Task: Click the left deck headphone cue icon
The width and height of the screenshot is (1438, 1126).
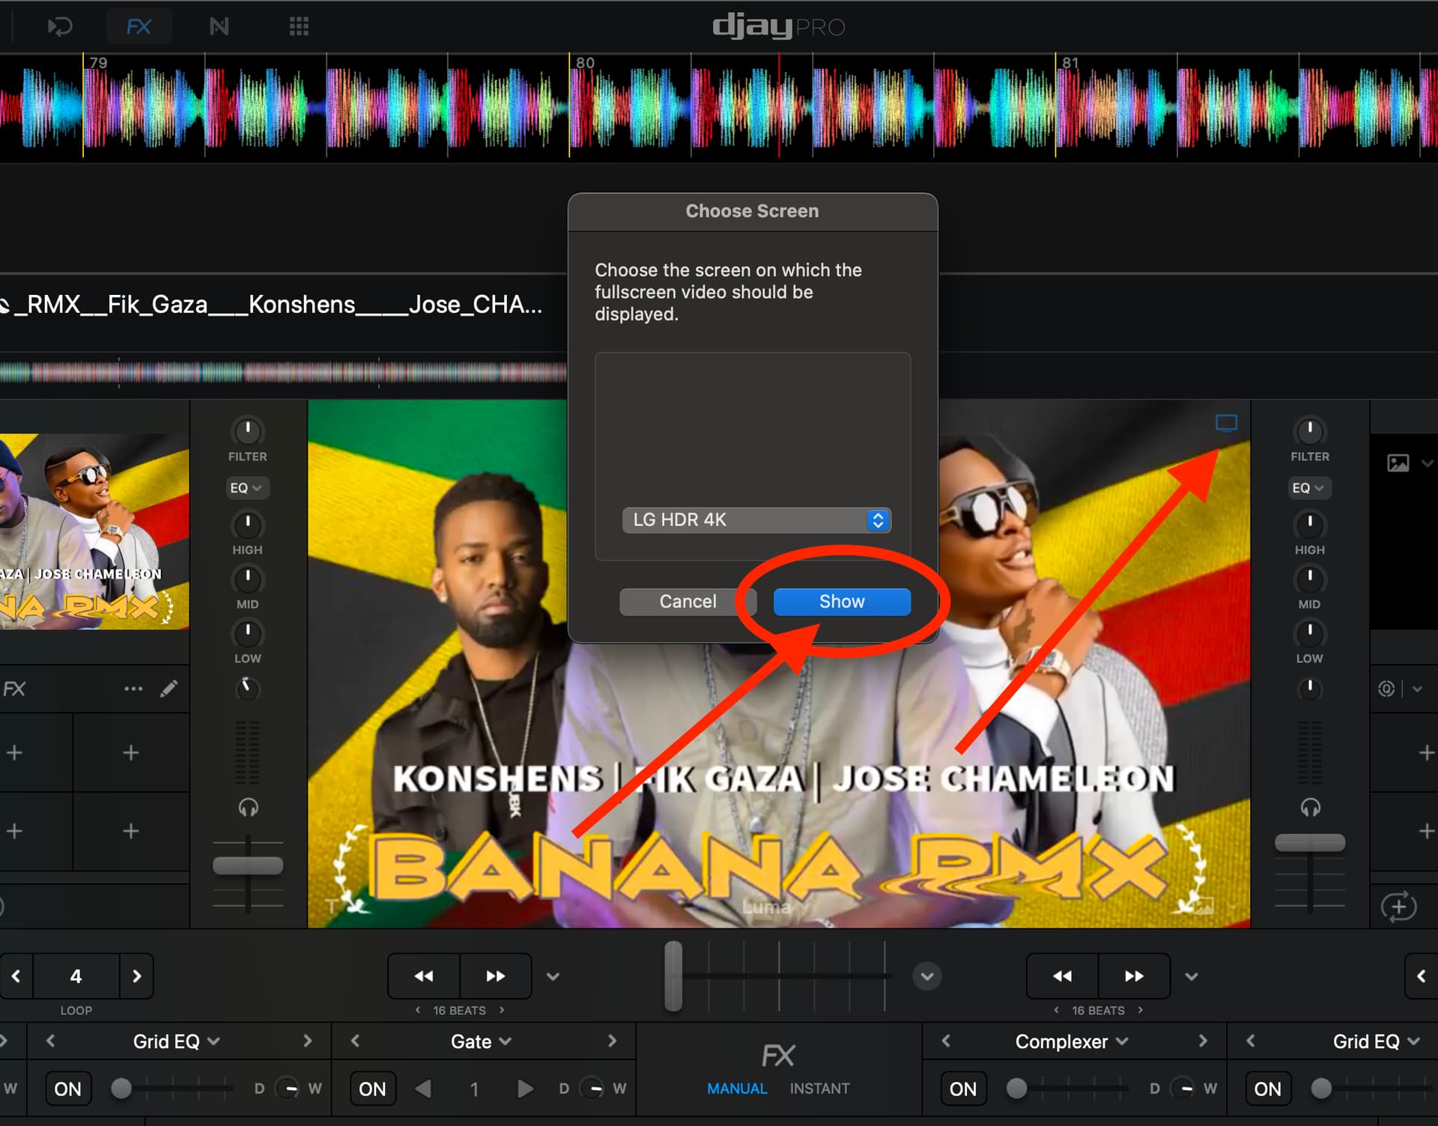Action: click(x=248, y=807)
